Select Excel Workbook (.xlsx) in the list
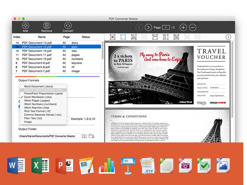 (x=44, y=97)
